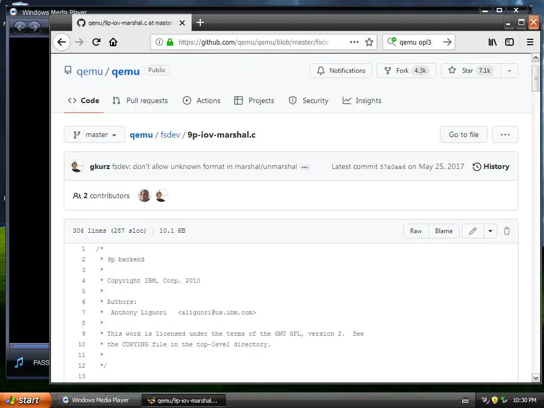Open the bold qemu repository link
Image resolution: width=544 pixels, height=408 pixels.
(x=125, y=72)
